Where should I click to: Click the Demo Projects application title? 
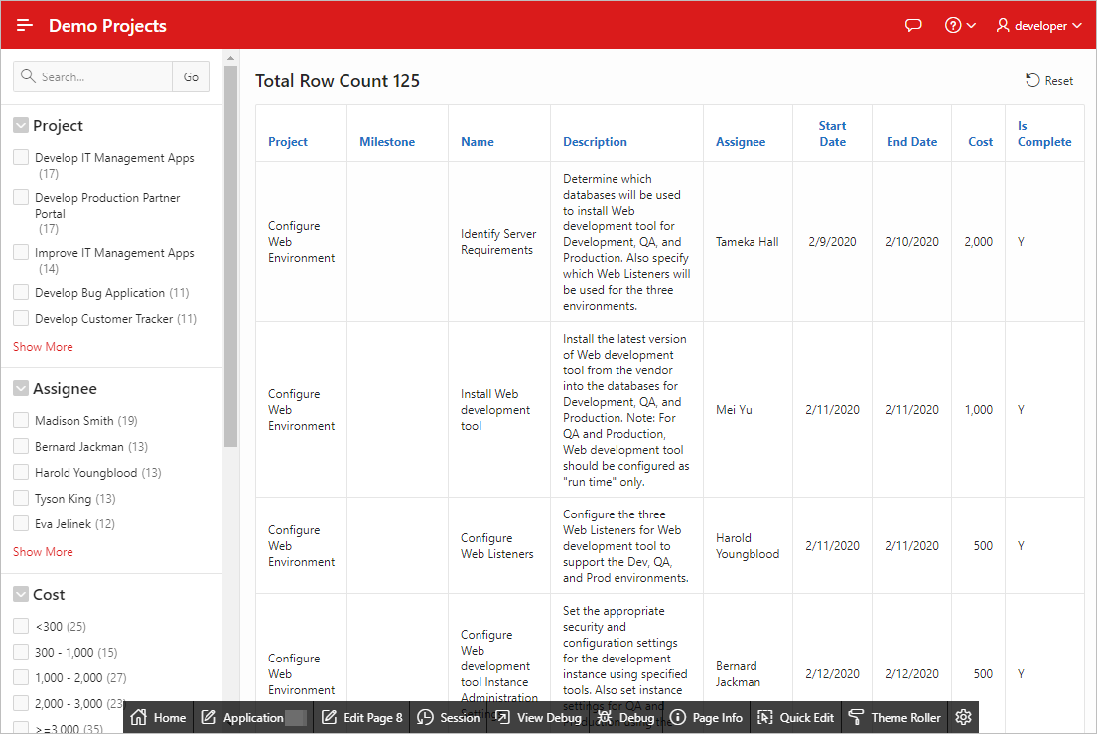pyautogui.click(x=107, y=25)
